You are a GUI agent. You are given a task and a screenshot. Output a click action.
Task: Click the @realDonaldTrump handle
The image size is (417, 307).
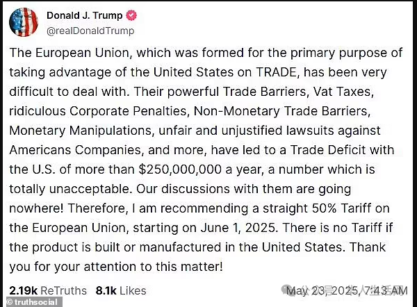[x=90, y=31]
